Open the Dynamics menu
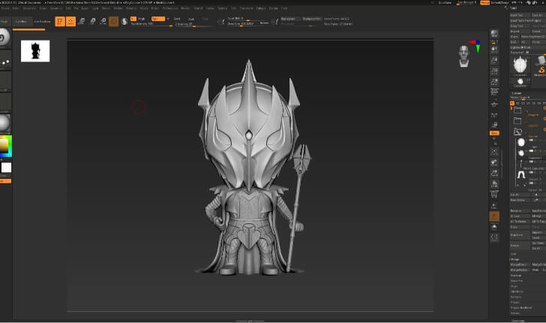The width and height of the screenshot is (546, 323). point(55,8)
